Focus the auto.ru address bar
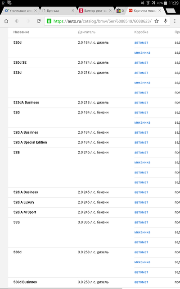 pyautogui.click(x=103, y=21)
